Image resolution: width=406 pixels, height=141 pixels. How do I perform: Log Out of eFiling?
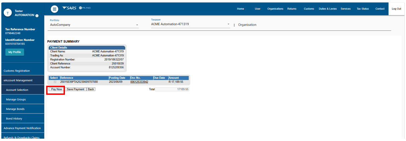(396, 9)
